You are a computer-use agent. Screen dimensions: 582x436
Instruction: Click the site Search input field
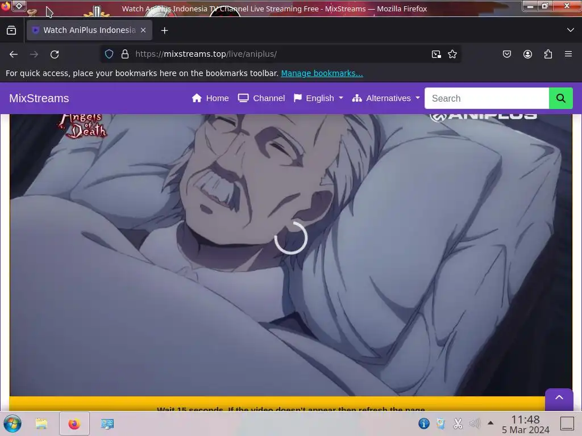[x=487, y=98]
